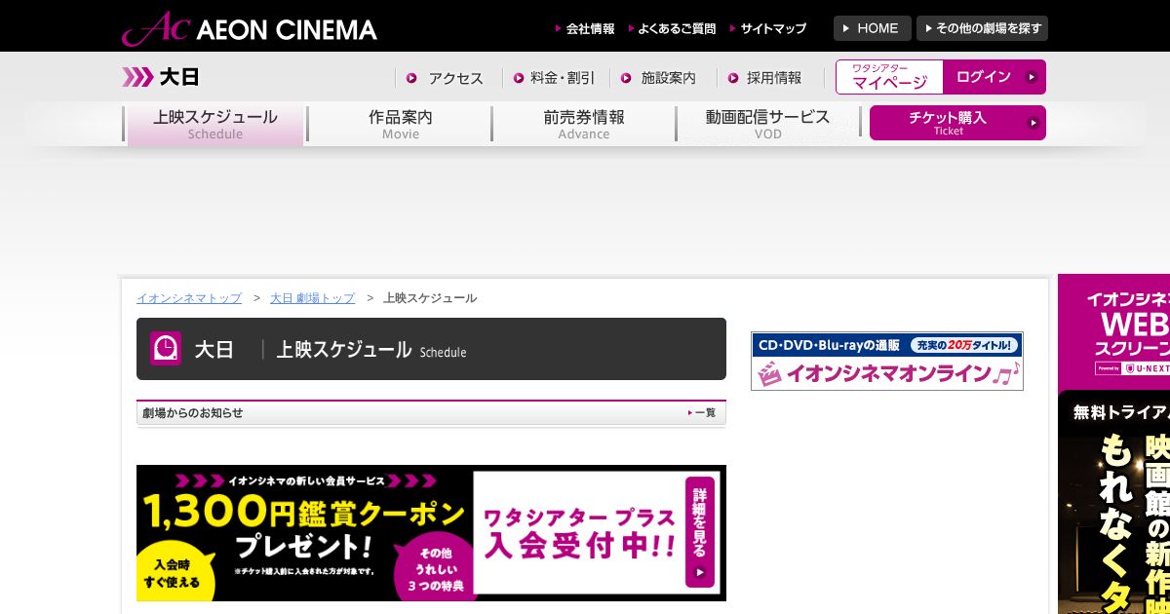Select 上映スケジュール Schedule tab
1170x614 pixels.
tap(215, 124)
